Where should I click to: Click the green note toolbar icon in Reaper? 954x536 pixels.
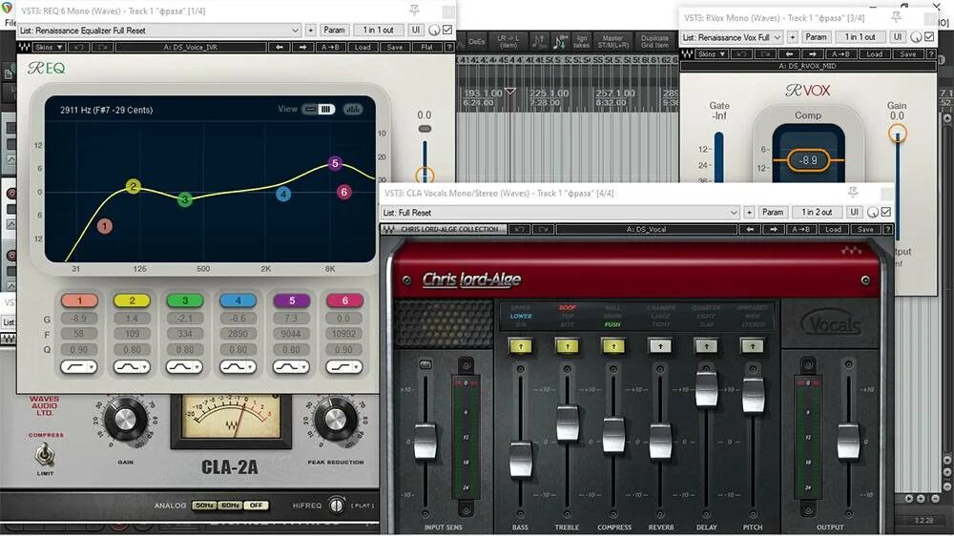tap(558, 41)
